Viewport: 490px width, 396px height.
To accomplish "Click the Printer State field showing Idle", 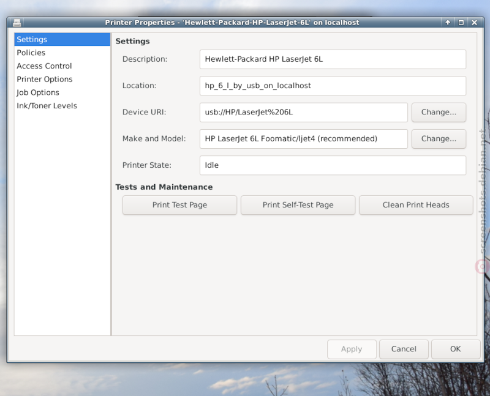I will [333, 165].
